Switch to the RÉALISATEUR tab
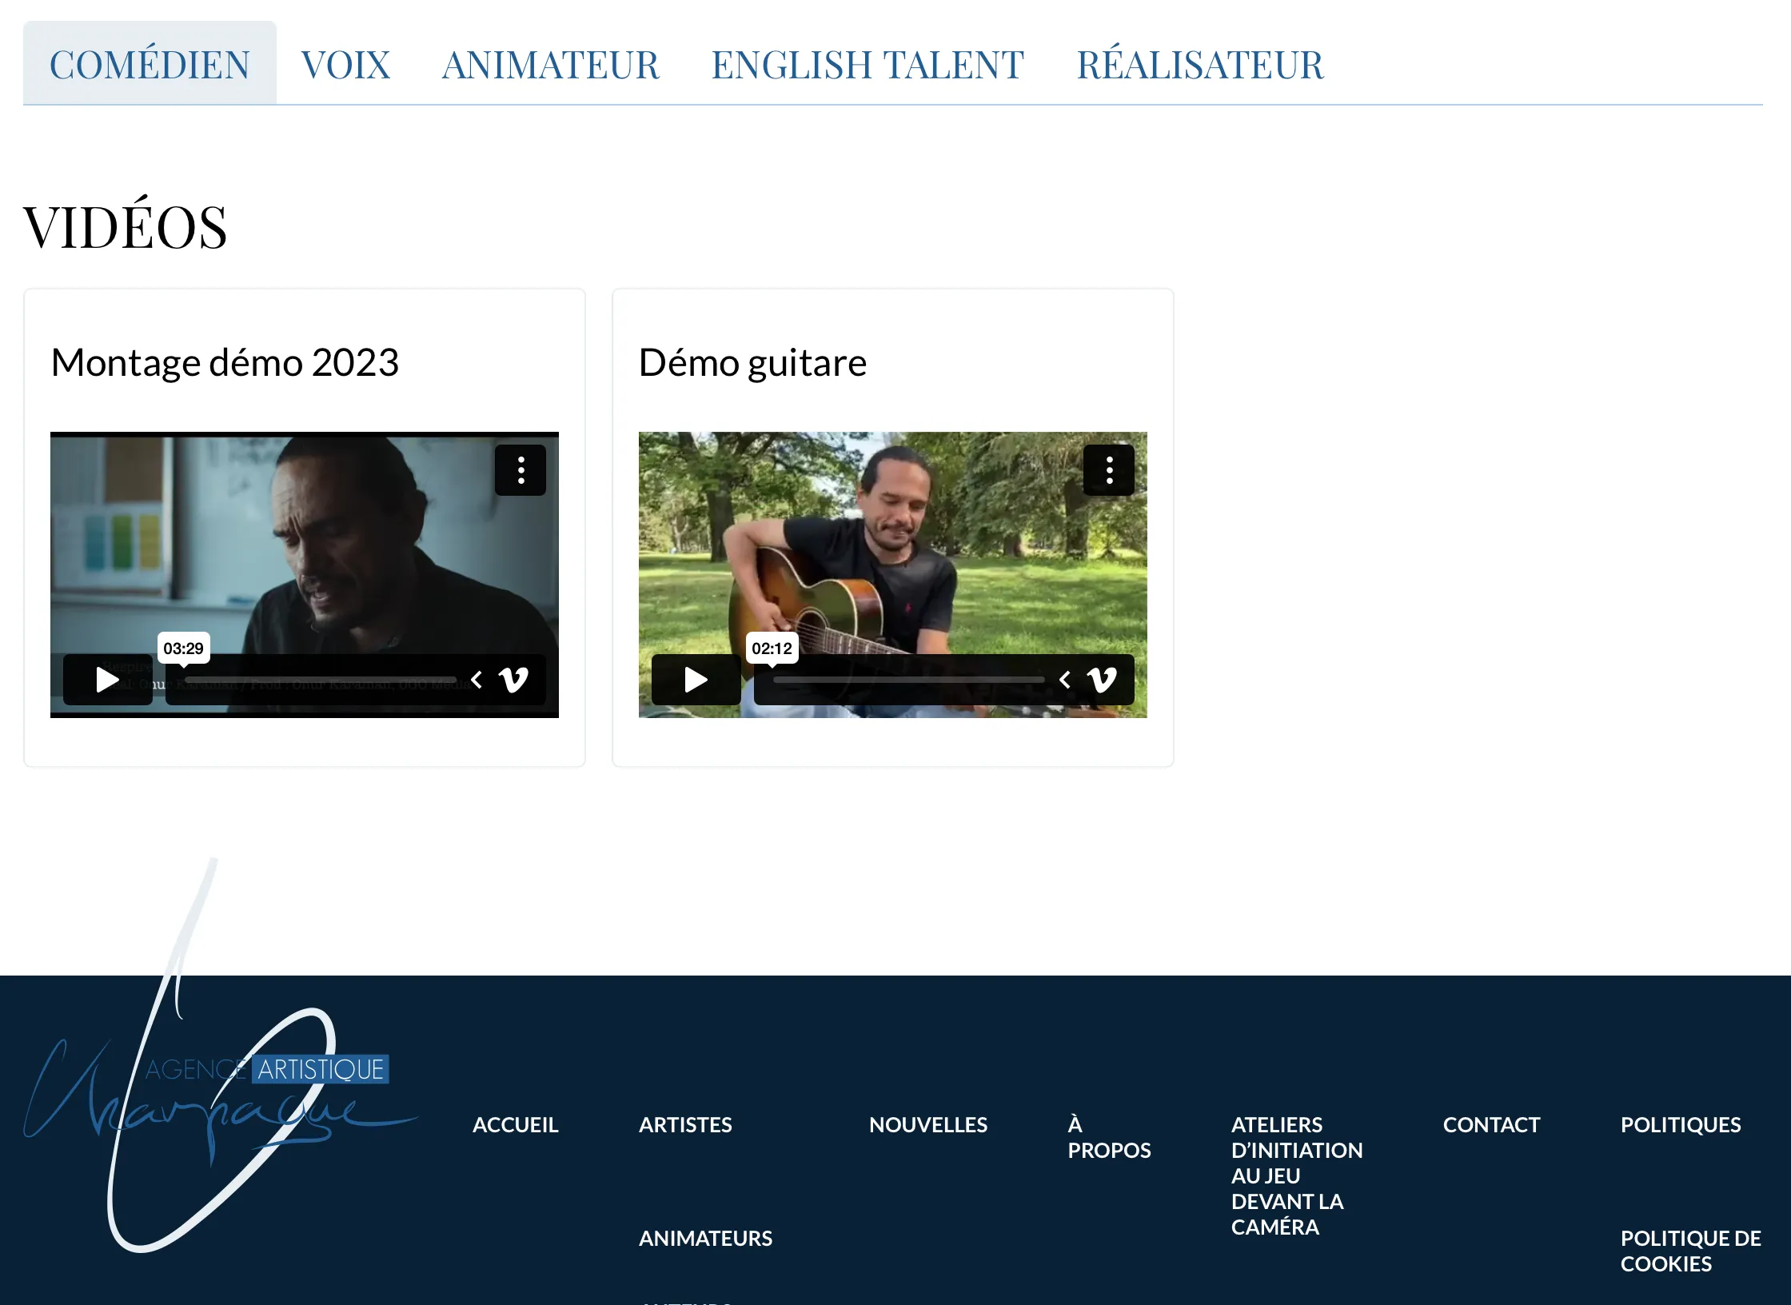The height and width of the screenshot is (1305, 1791). coord(1199,64)
